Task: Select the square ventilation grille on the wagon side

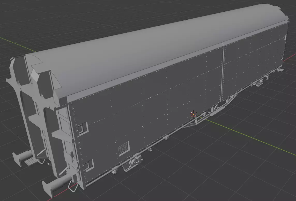Action: tap(124, 149)
